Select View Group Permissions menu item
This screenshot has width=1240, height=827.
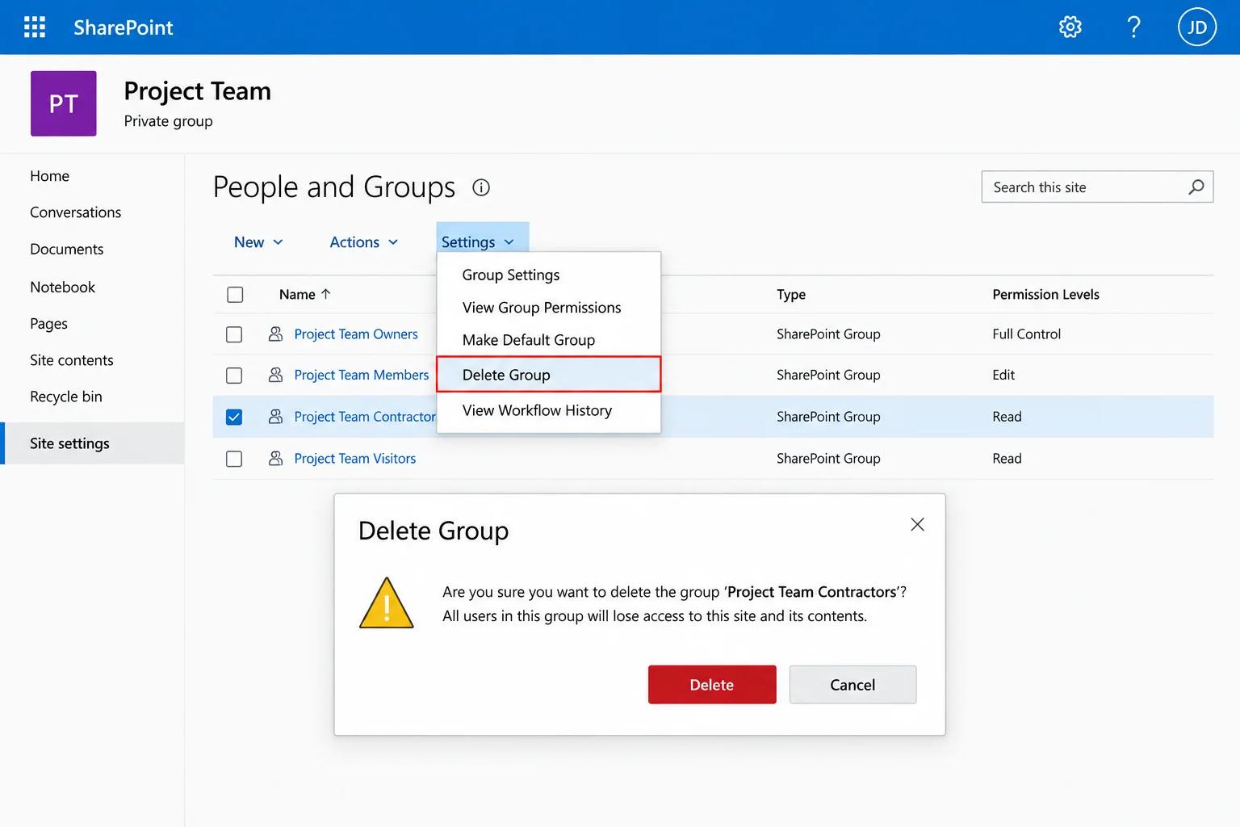click(549, 308)
